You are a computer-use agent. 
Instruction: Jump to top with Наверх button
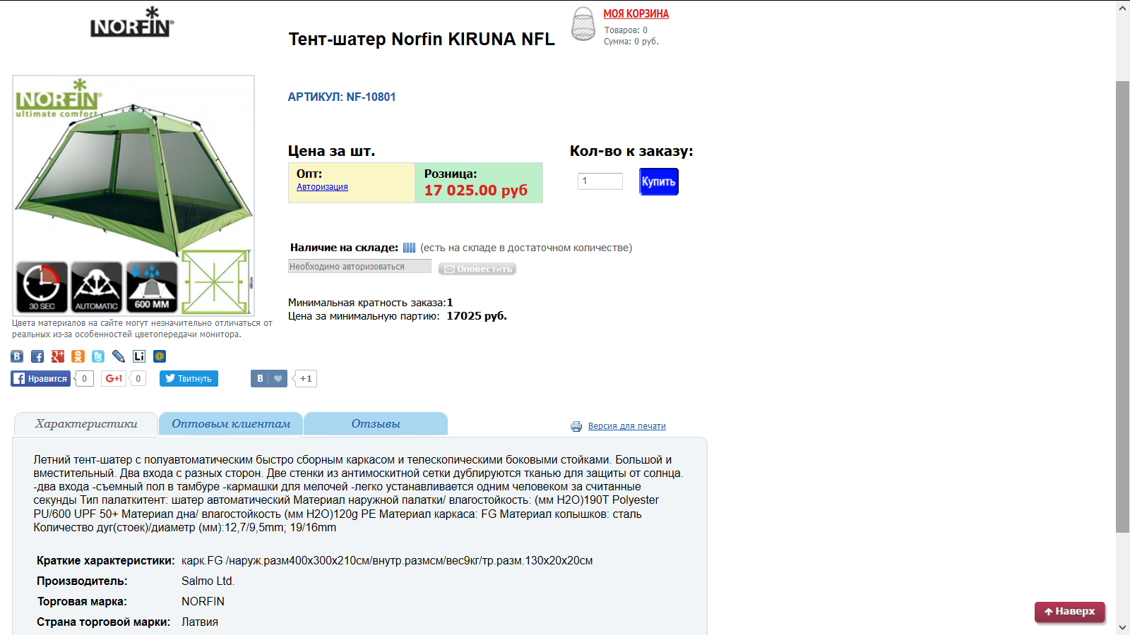[x=1070, y=612]
